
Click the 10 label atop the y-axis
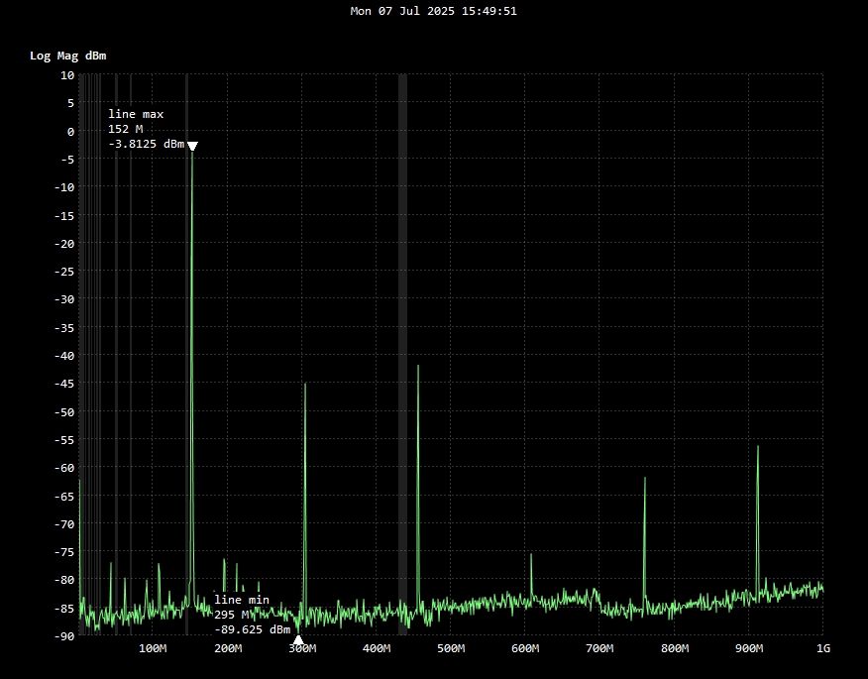[67, 74]
